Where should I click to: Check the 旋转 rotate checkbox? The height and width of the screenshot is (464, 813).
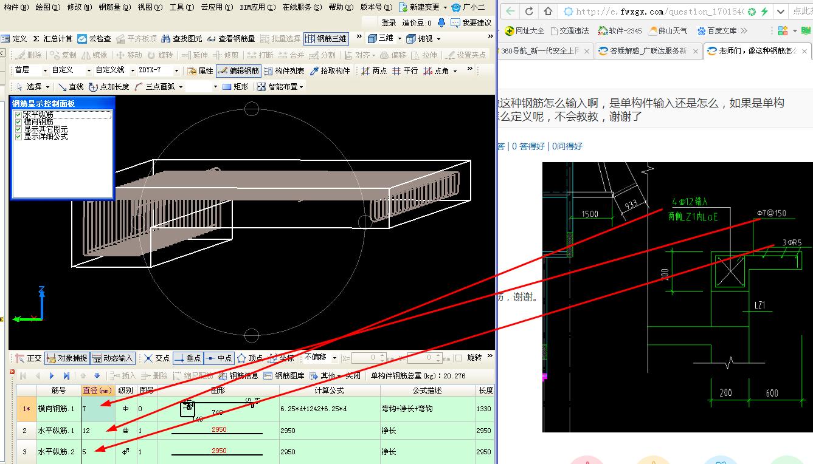[x=459, y=358]
